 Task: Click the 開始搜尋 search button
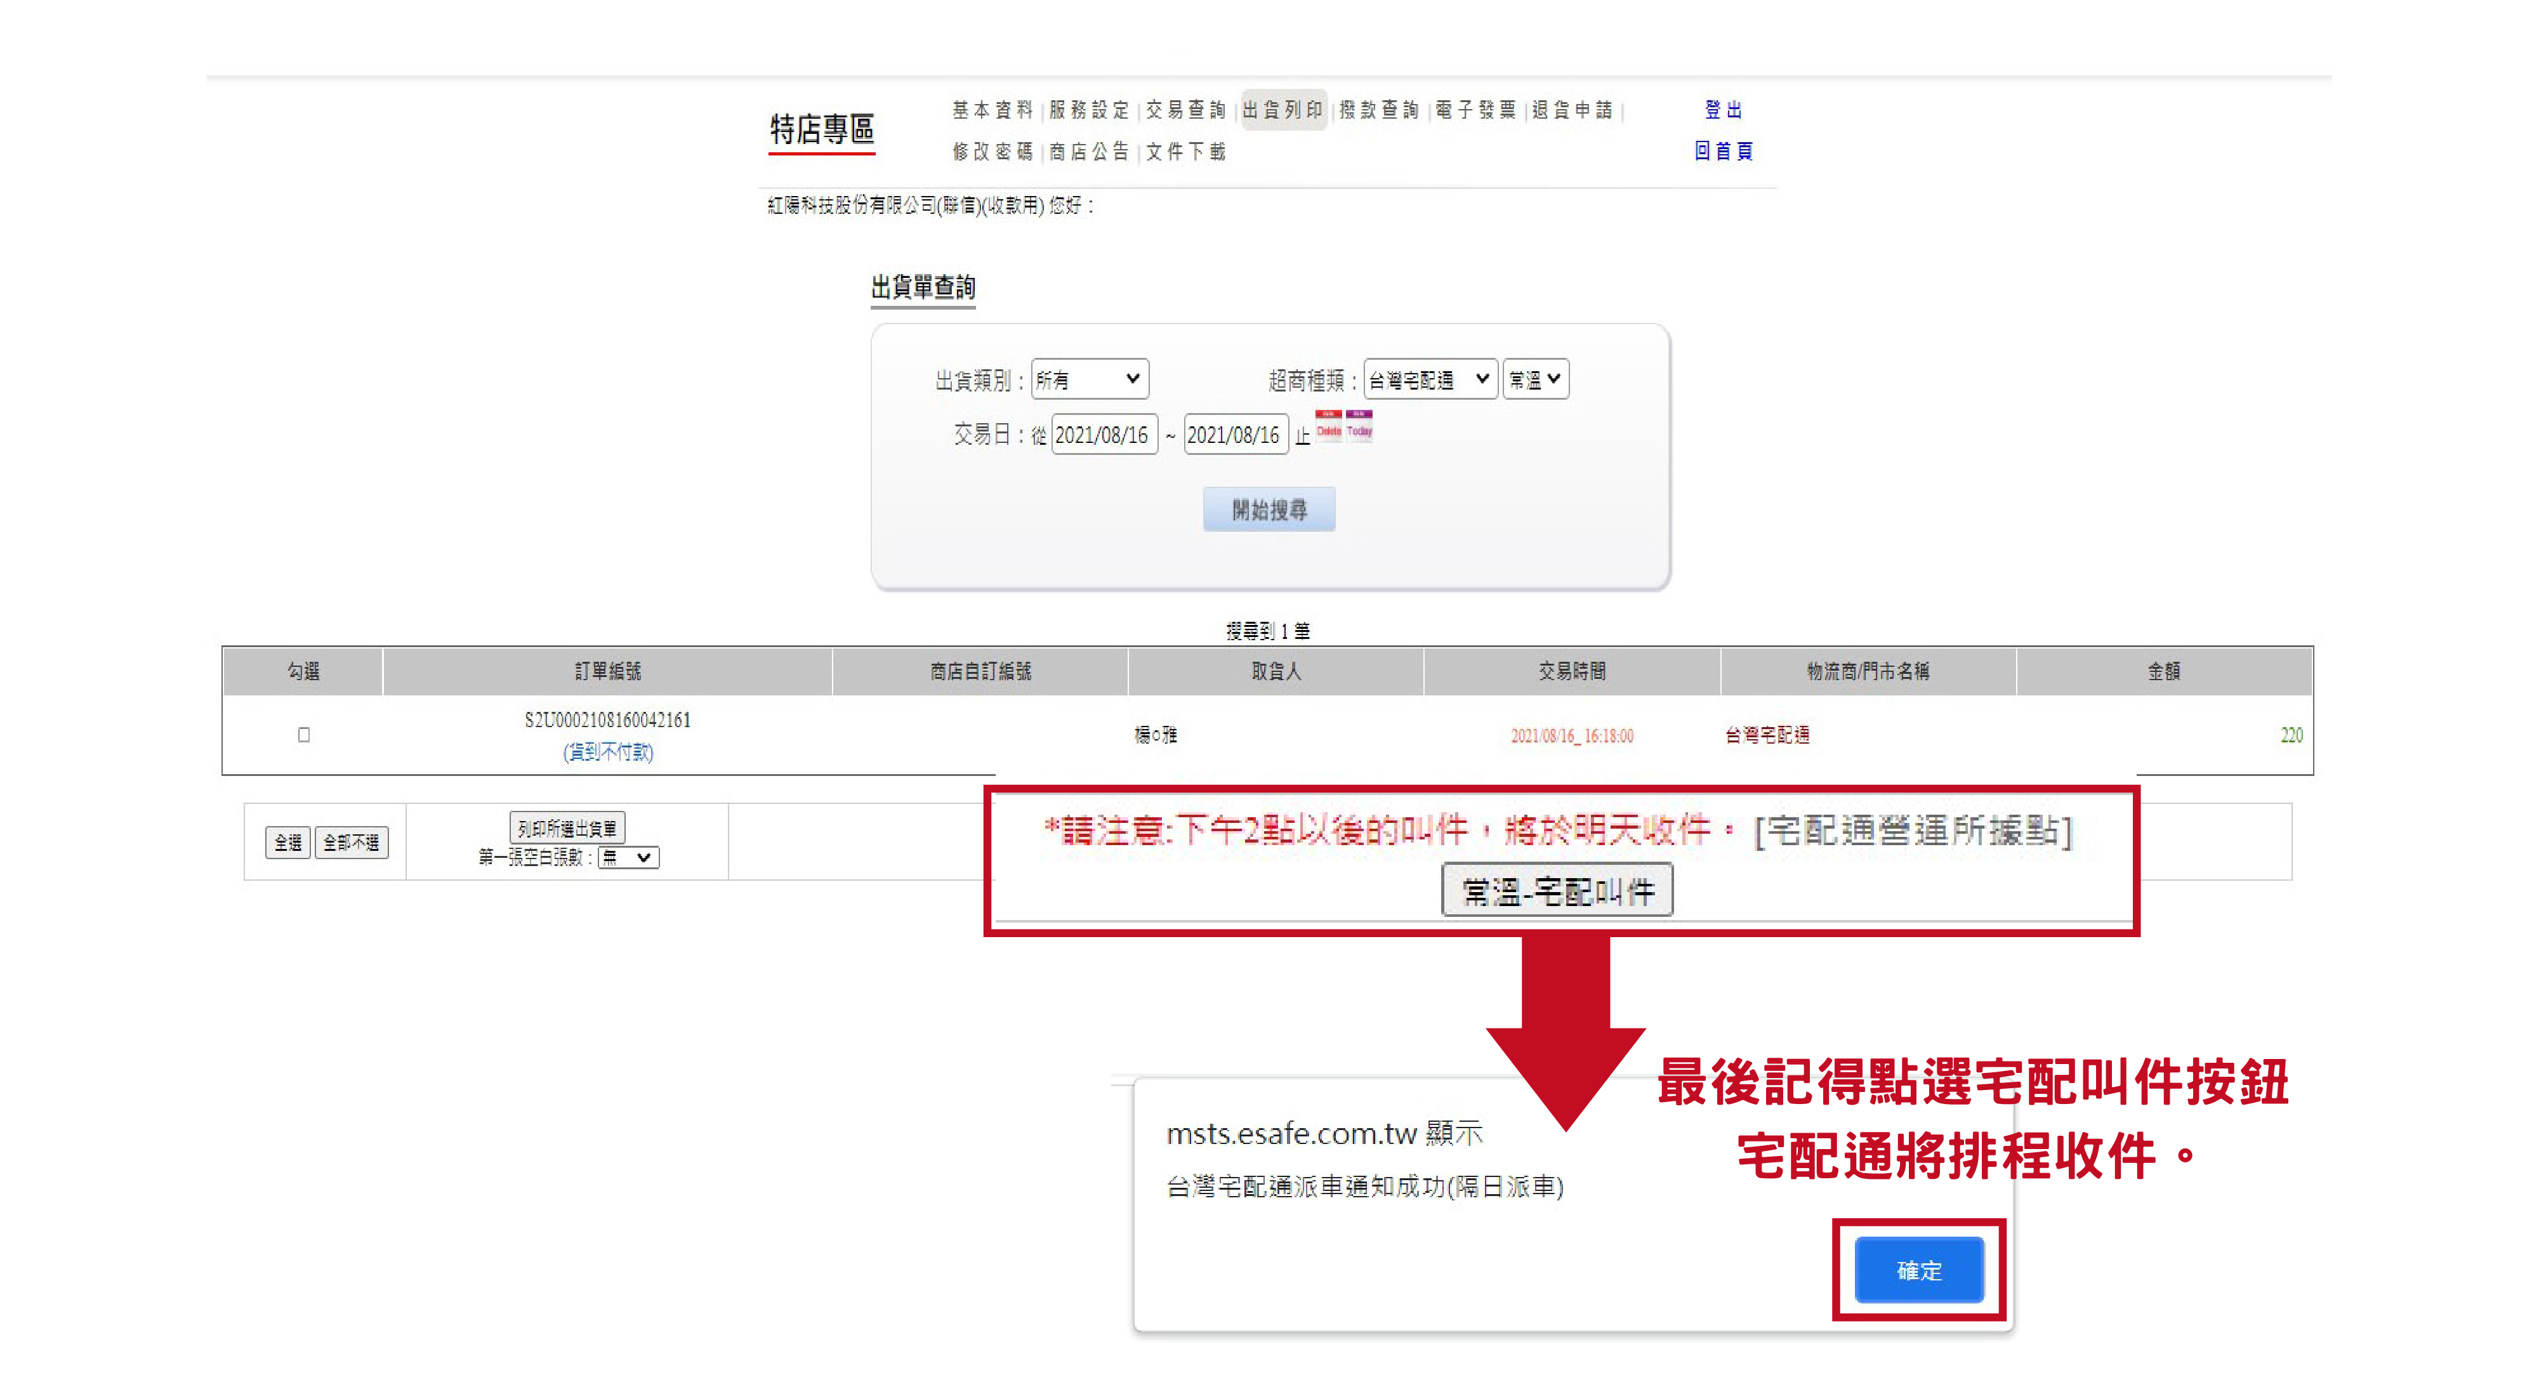click(x=1269, y=510)
